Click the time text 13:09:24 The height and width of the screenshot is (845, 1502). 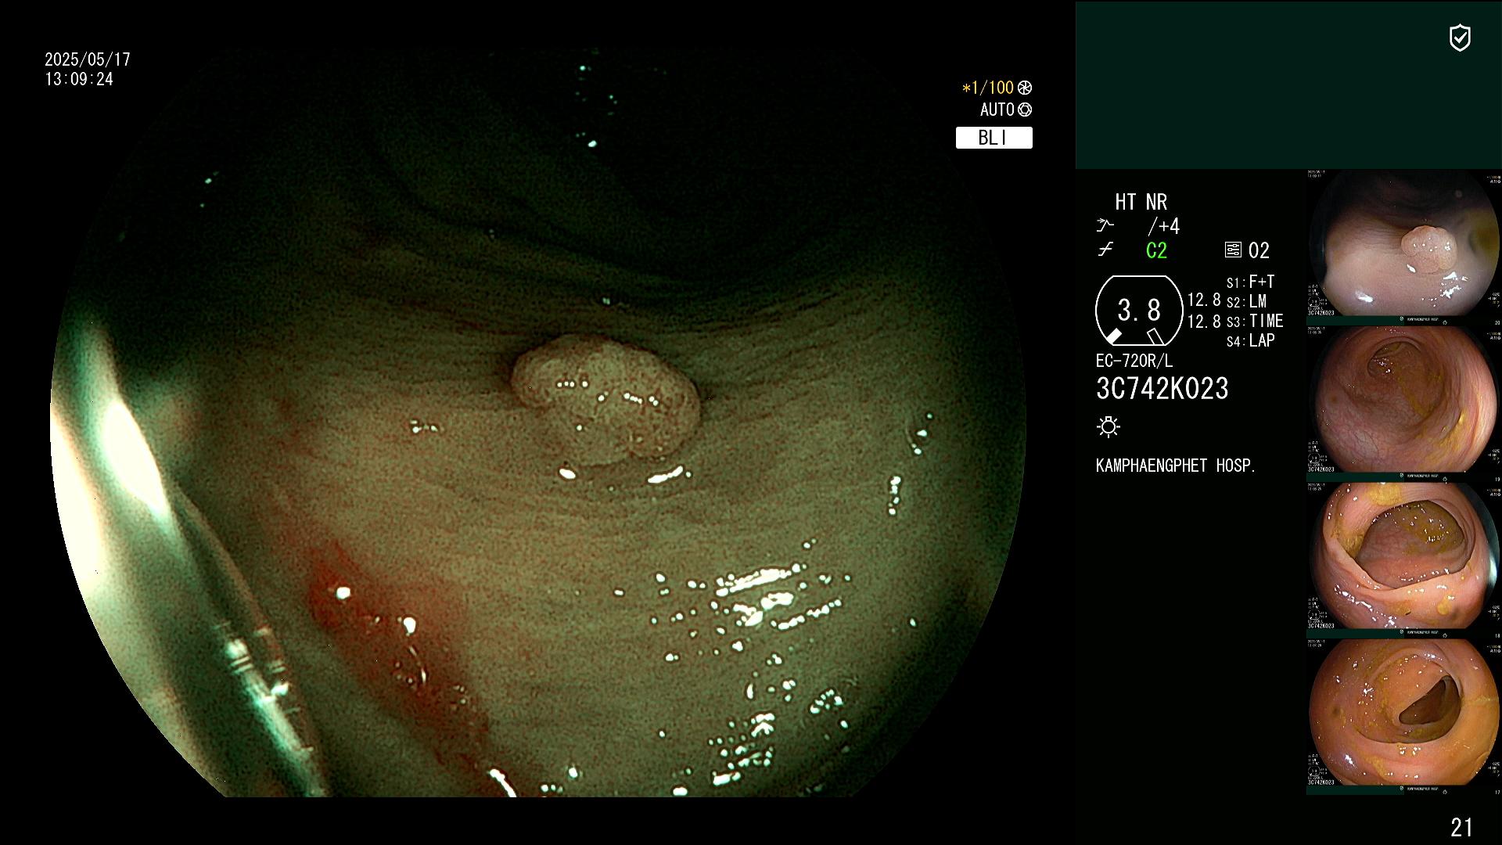click(x=79, y=79)
